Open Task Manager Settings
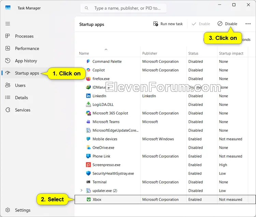Viewport: 256px width, 217px height. [23, 210]
